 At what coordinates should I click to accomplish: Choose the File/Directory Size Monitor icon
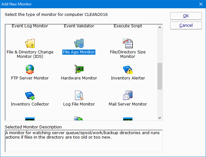(127, 43)
